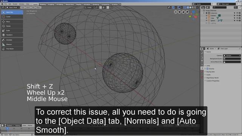Expand the Units panel
The image size is (242, 136).
click(x=208, y=66)
